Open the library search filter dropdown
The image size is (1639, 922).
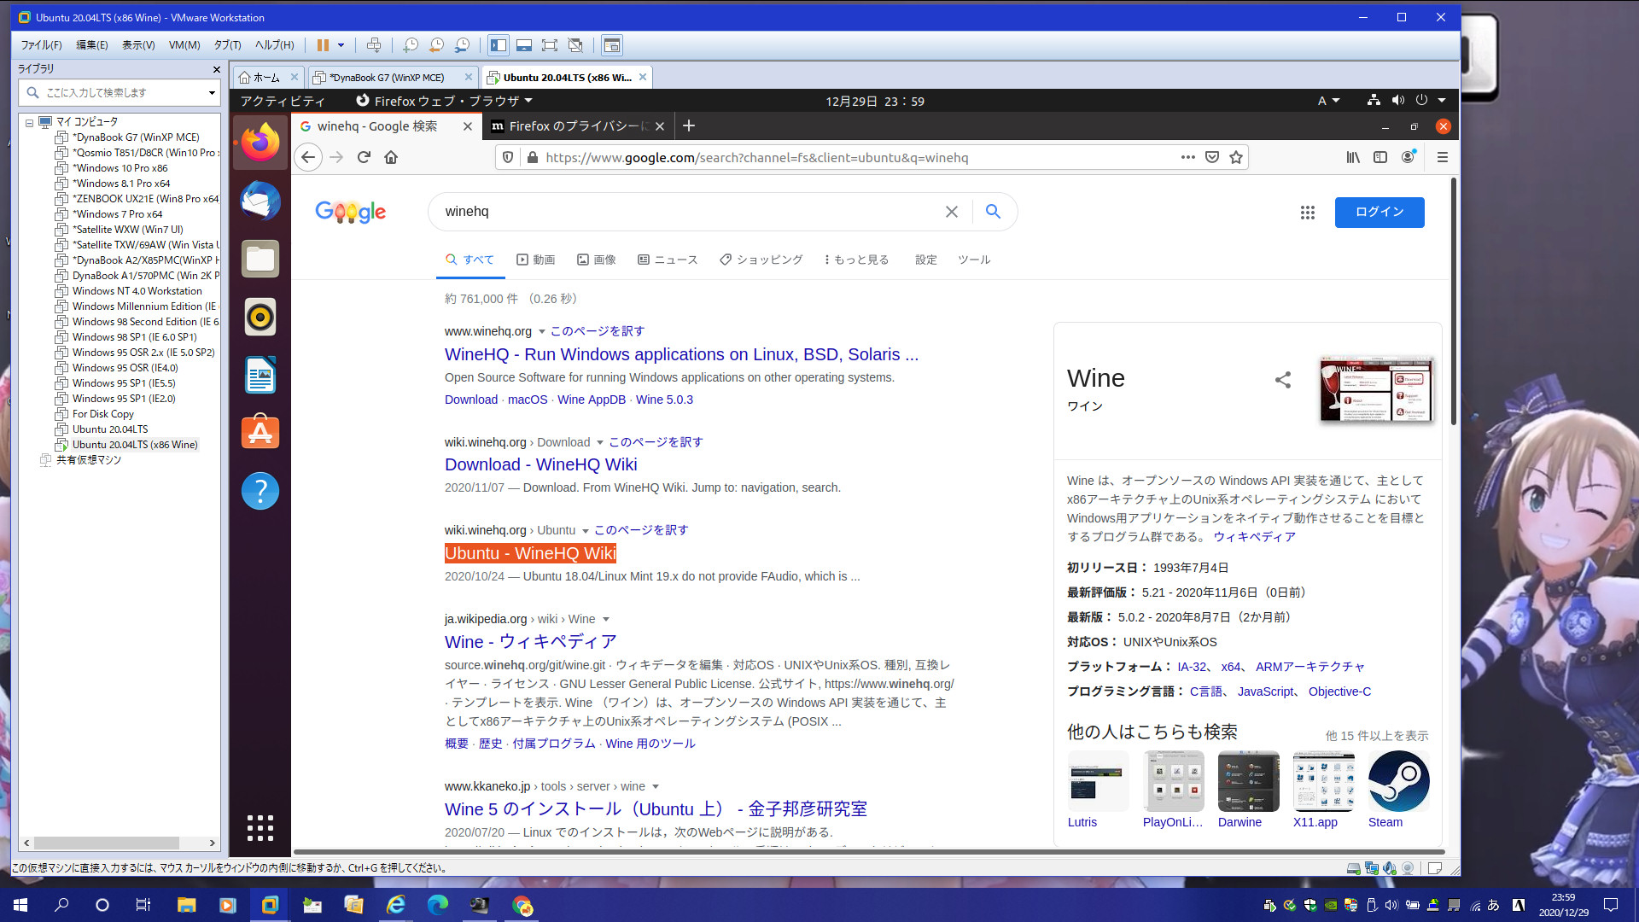point(212,93)
